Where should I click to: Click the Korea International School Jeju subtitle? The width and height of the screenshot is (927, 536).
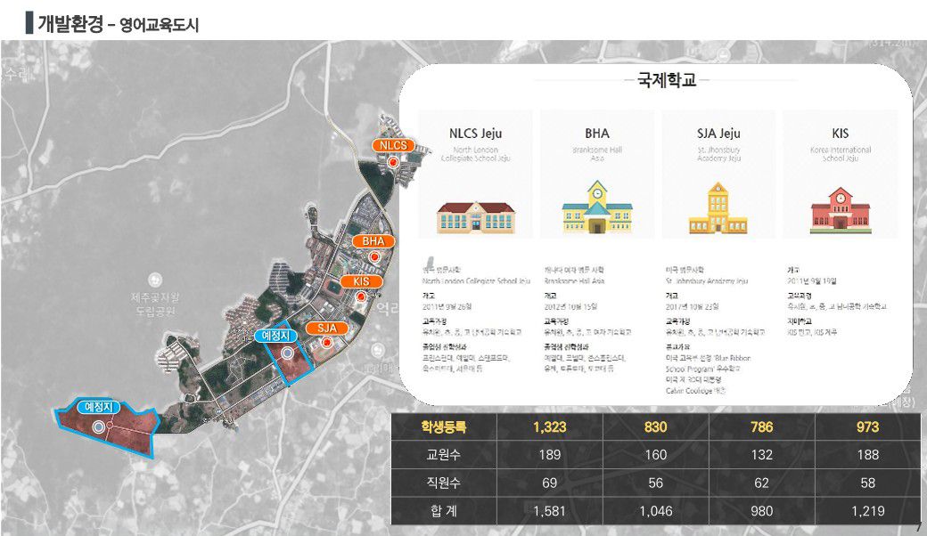point(840,154)
